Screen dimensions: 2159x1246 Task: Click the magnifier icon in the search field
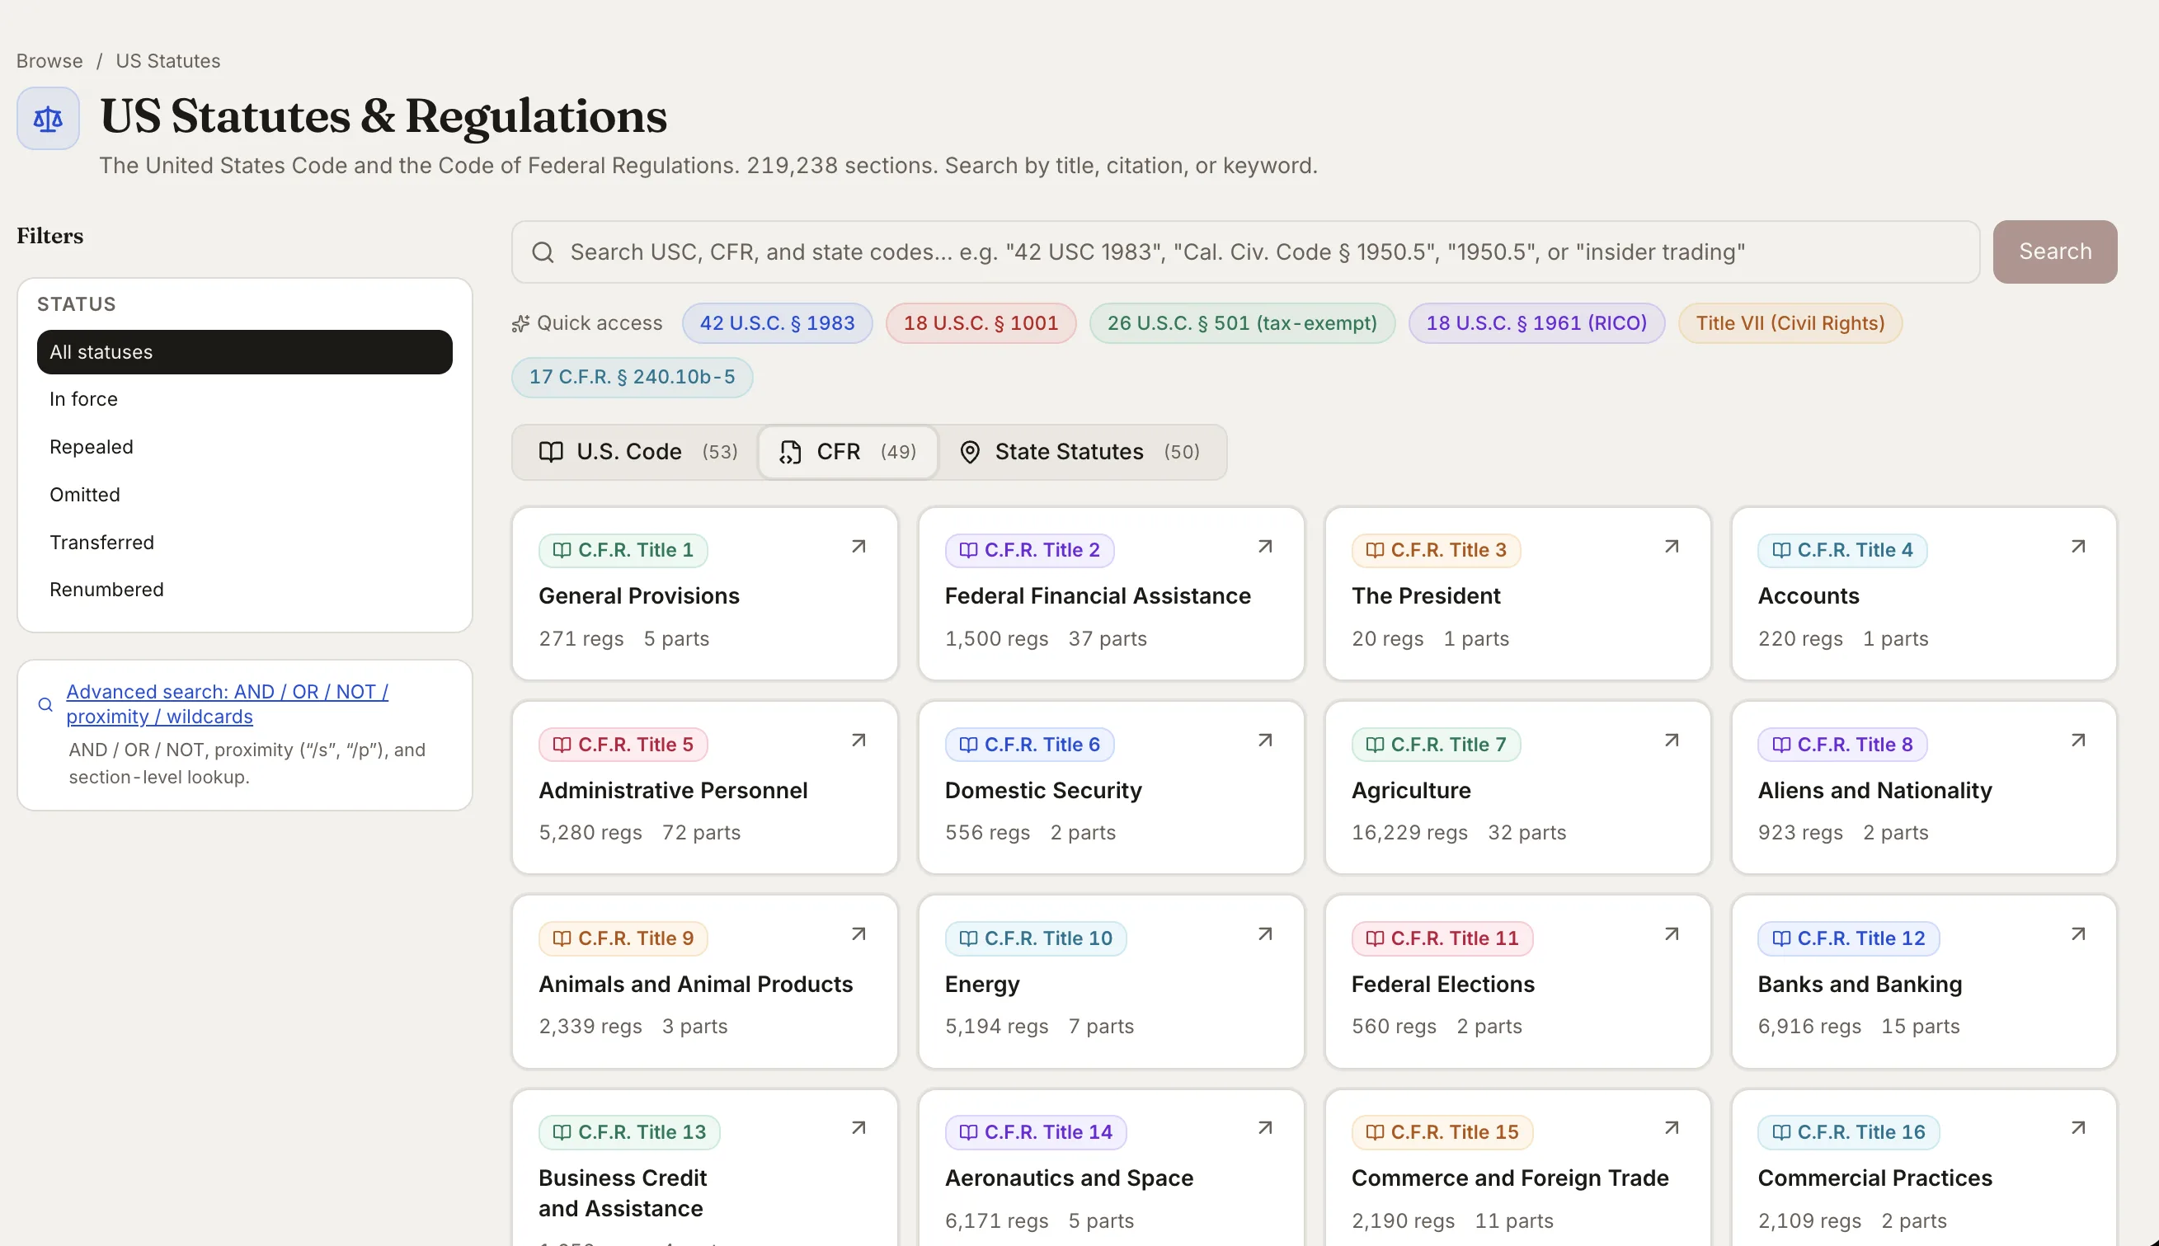point(543,252)
